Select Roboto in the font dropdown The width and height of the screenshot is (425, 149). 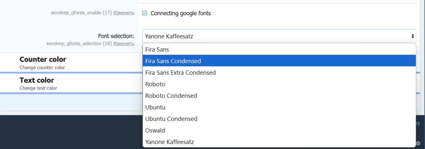click(155, 84)
